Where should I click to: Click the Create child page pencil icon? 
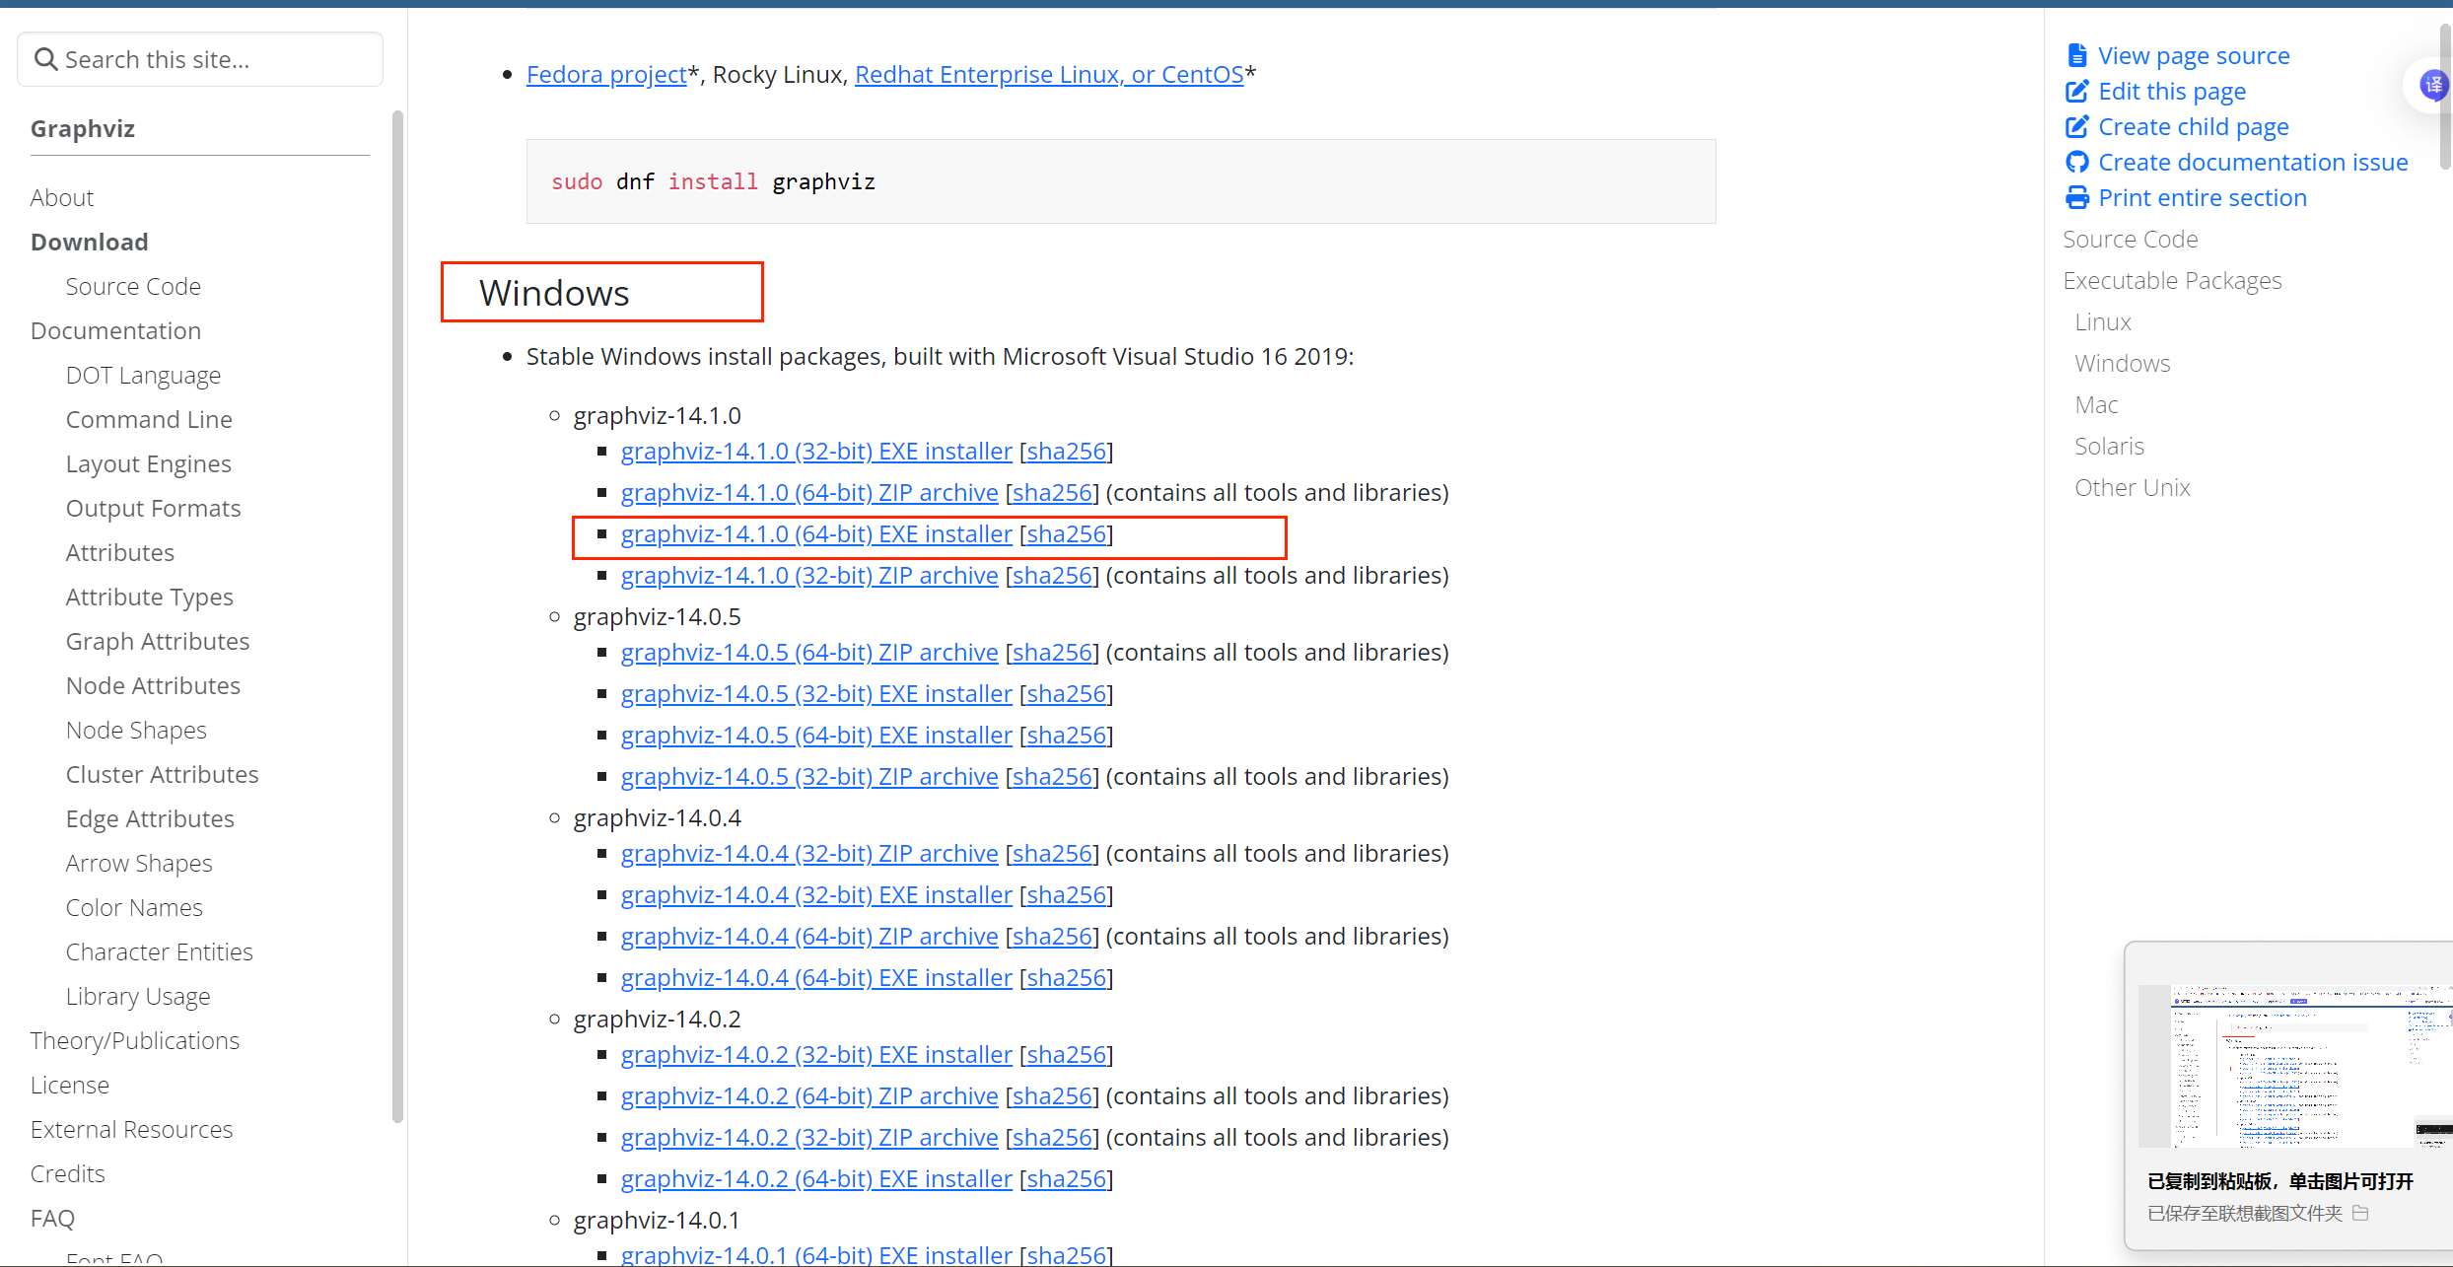(x=2076, y=127)
